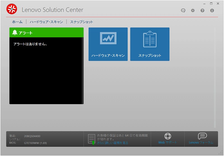
Task: Click the アラート green header text
Action: [x=25, y=33]
